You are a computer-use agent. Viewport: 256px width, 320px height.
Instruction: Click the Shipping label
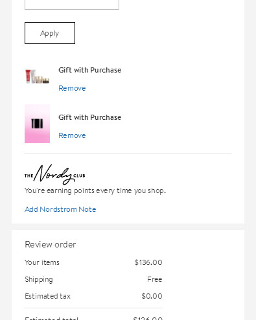tap(39, 279)
